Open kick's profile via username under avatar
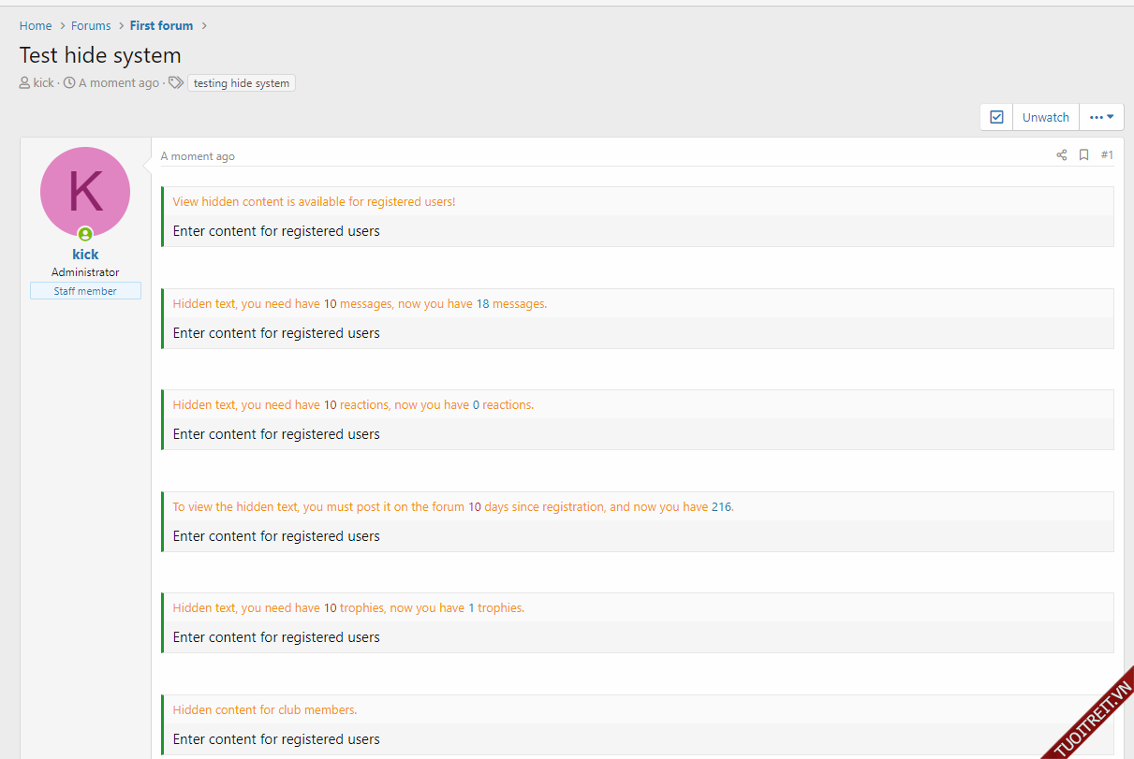 [x=85, y=255]
